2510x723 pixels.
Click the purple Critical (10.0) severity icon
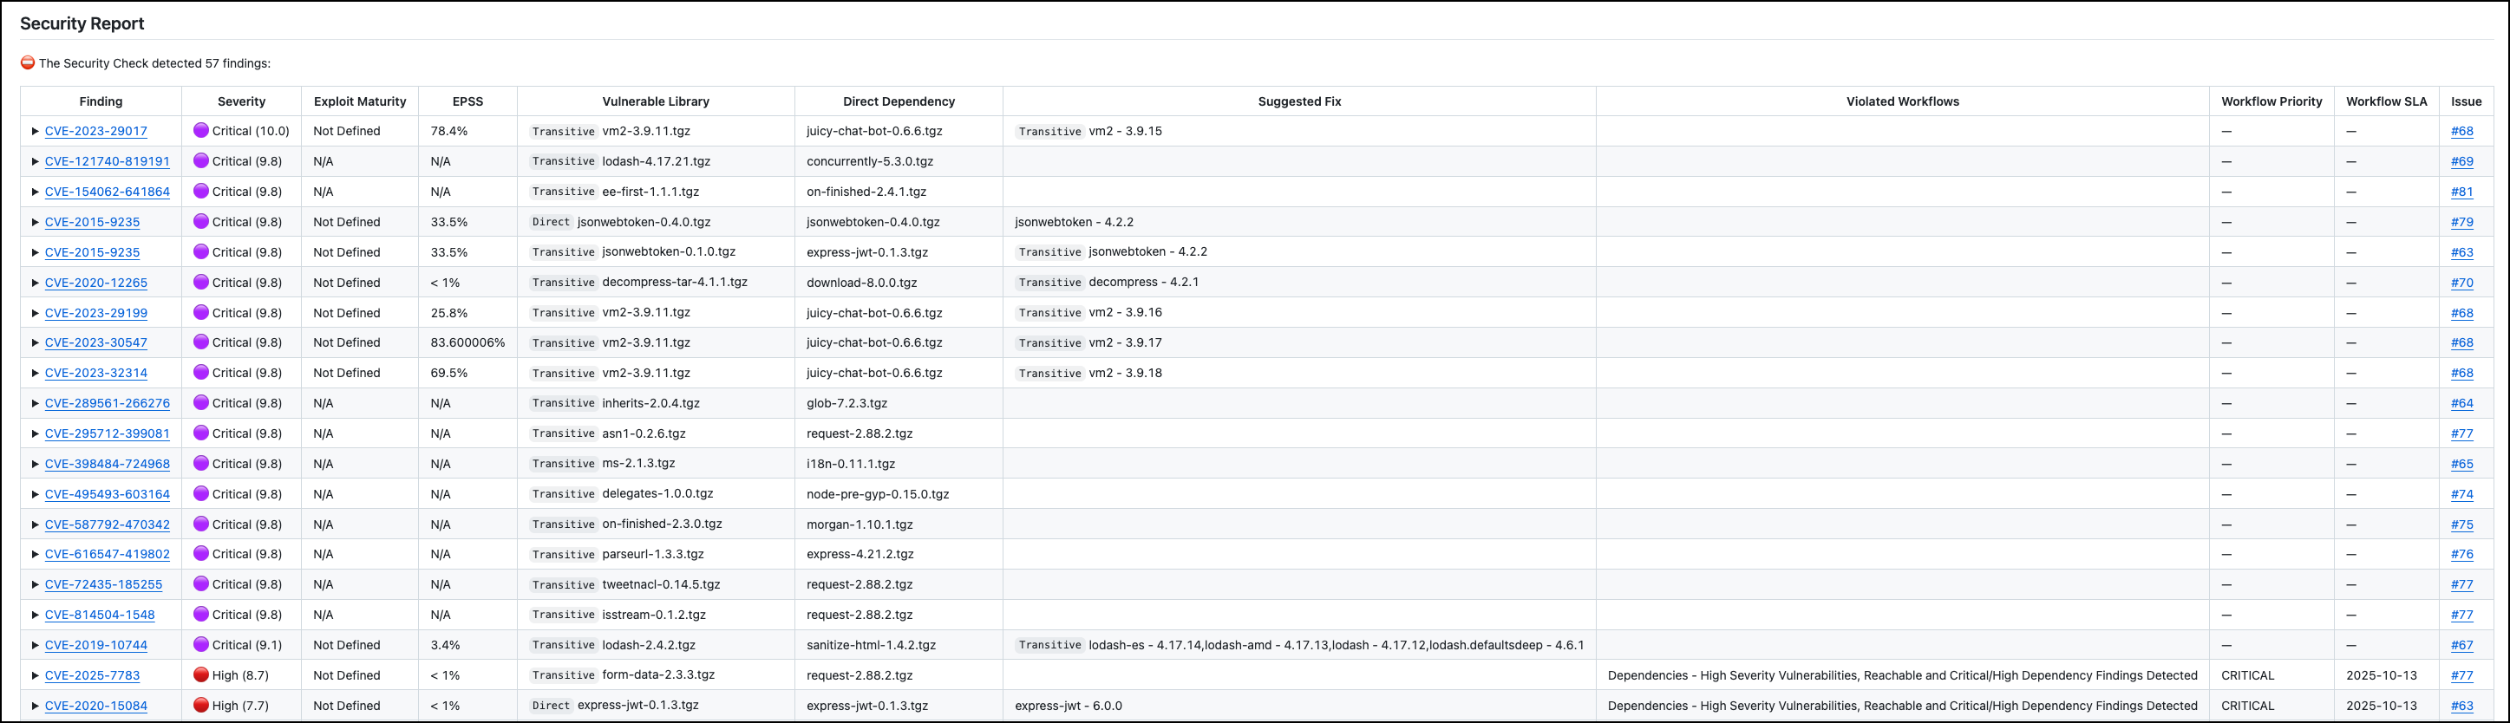coord(200,131)
